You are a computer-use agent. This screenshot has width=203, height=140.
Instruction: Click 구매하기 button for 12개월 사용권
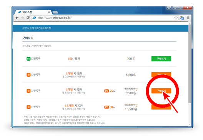tap(161, 107)
